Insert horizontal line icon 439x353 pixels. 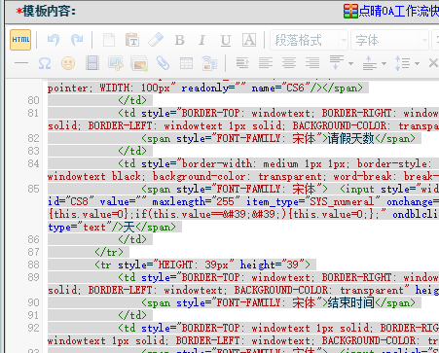point(21,63)
